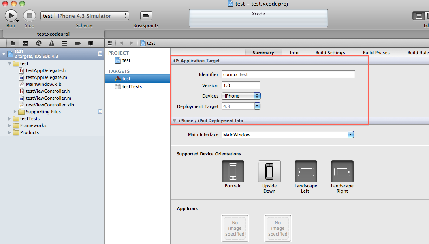The height and width of the screenshot is (244, 429).
Task: Click the Main Interface text field
Action: [x=284, y=134]
